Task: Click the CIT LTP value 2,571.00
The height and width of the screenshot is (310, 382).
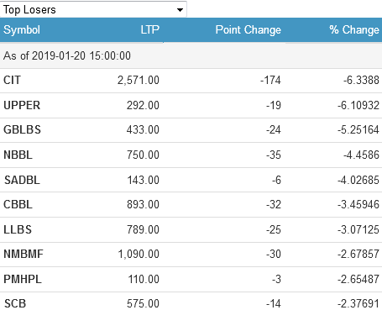Action: [x=139, y=81]
